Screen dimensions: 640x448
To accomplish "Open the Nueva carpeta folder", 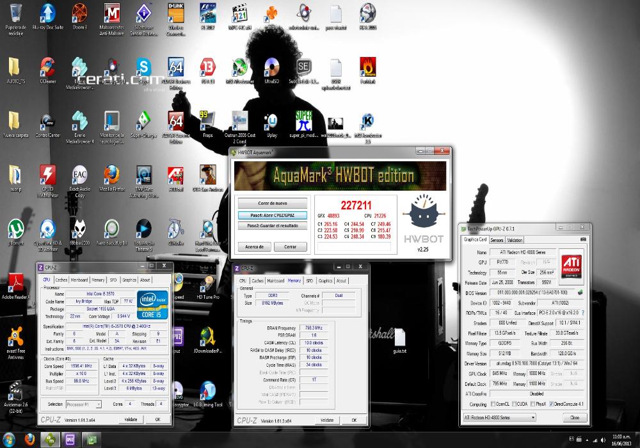I will (15, 124).
